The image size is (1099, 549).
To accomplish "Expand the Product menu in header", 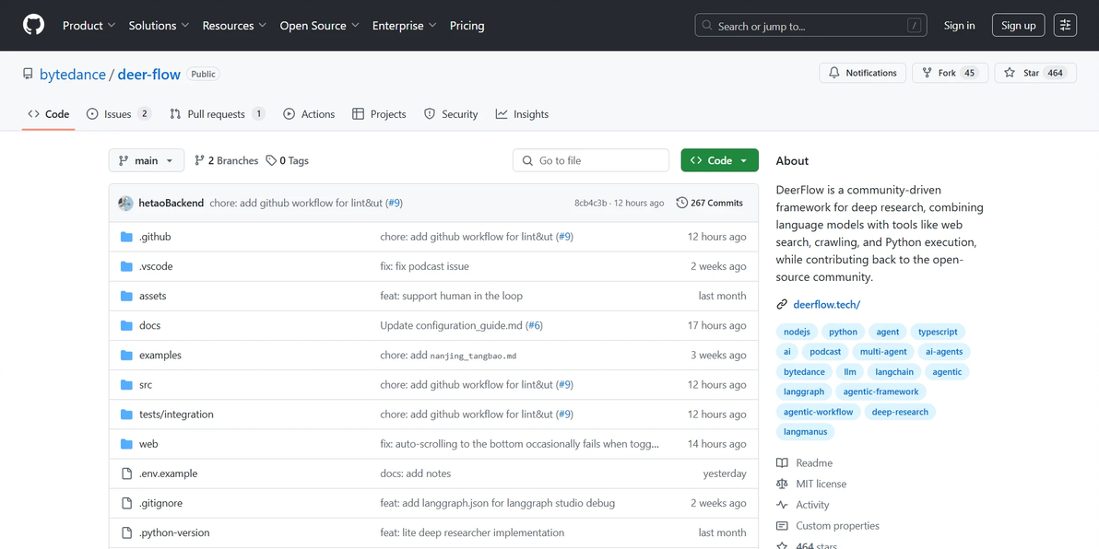I will pyautogui.click(x=89, y=26).
